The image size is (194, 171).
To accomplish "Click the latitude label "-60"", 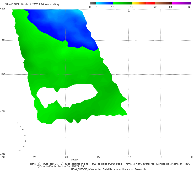I will (2, 154).
